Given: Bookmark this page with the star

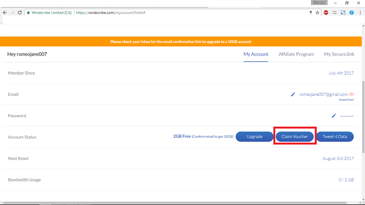Looking at the screenshot, I should pyautogui.click(x=317, y=13).
